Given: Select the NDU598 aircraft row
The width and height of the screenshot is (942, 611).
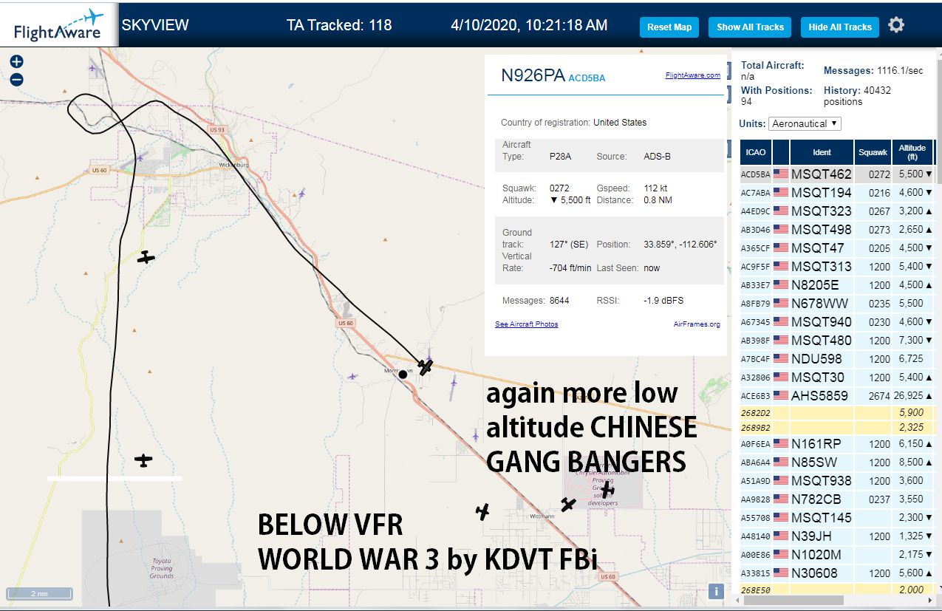Looking at the screenshot, I should (x=838, y=359).
